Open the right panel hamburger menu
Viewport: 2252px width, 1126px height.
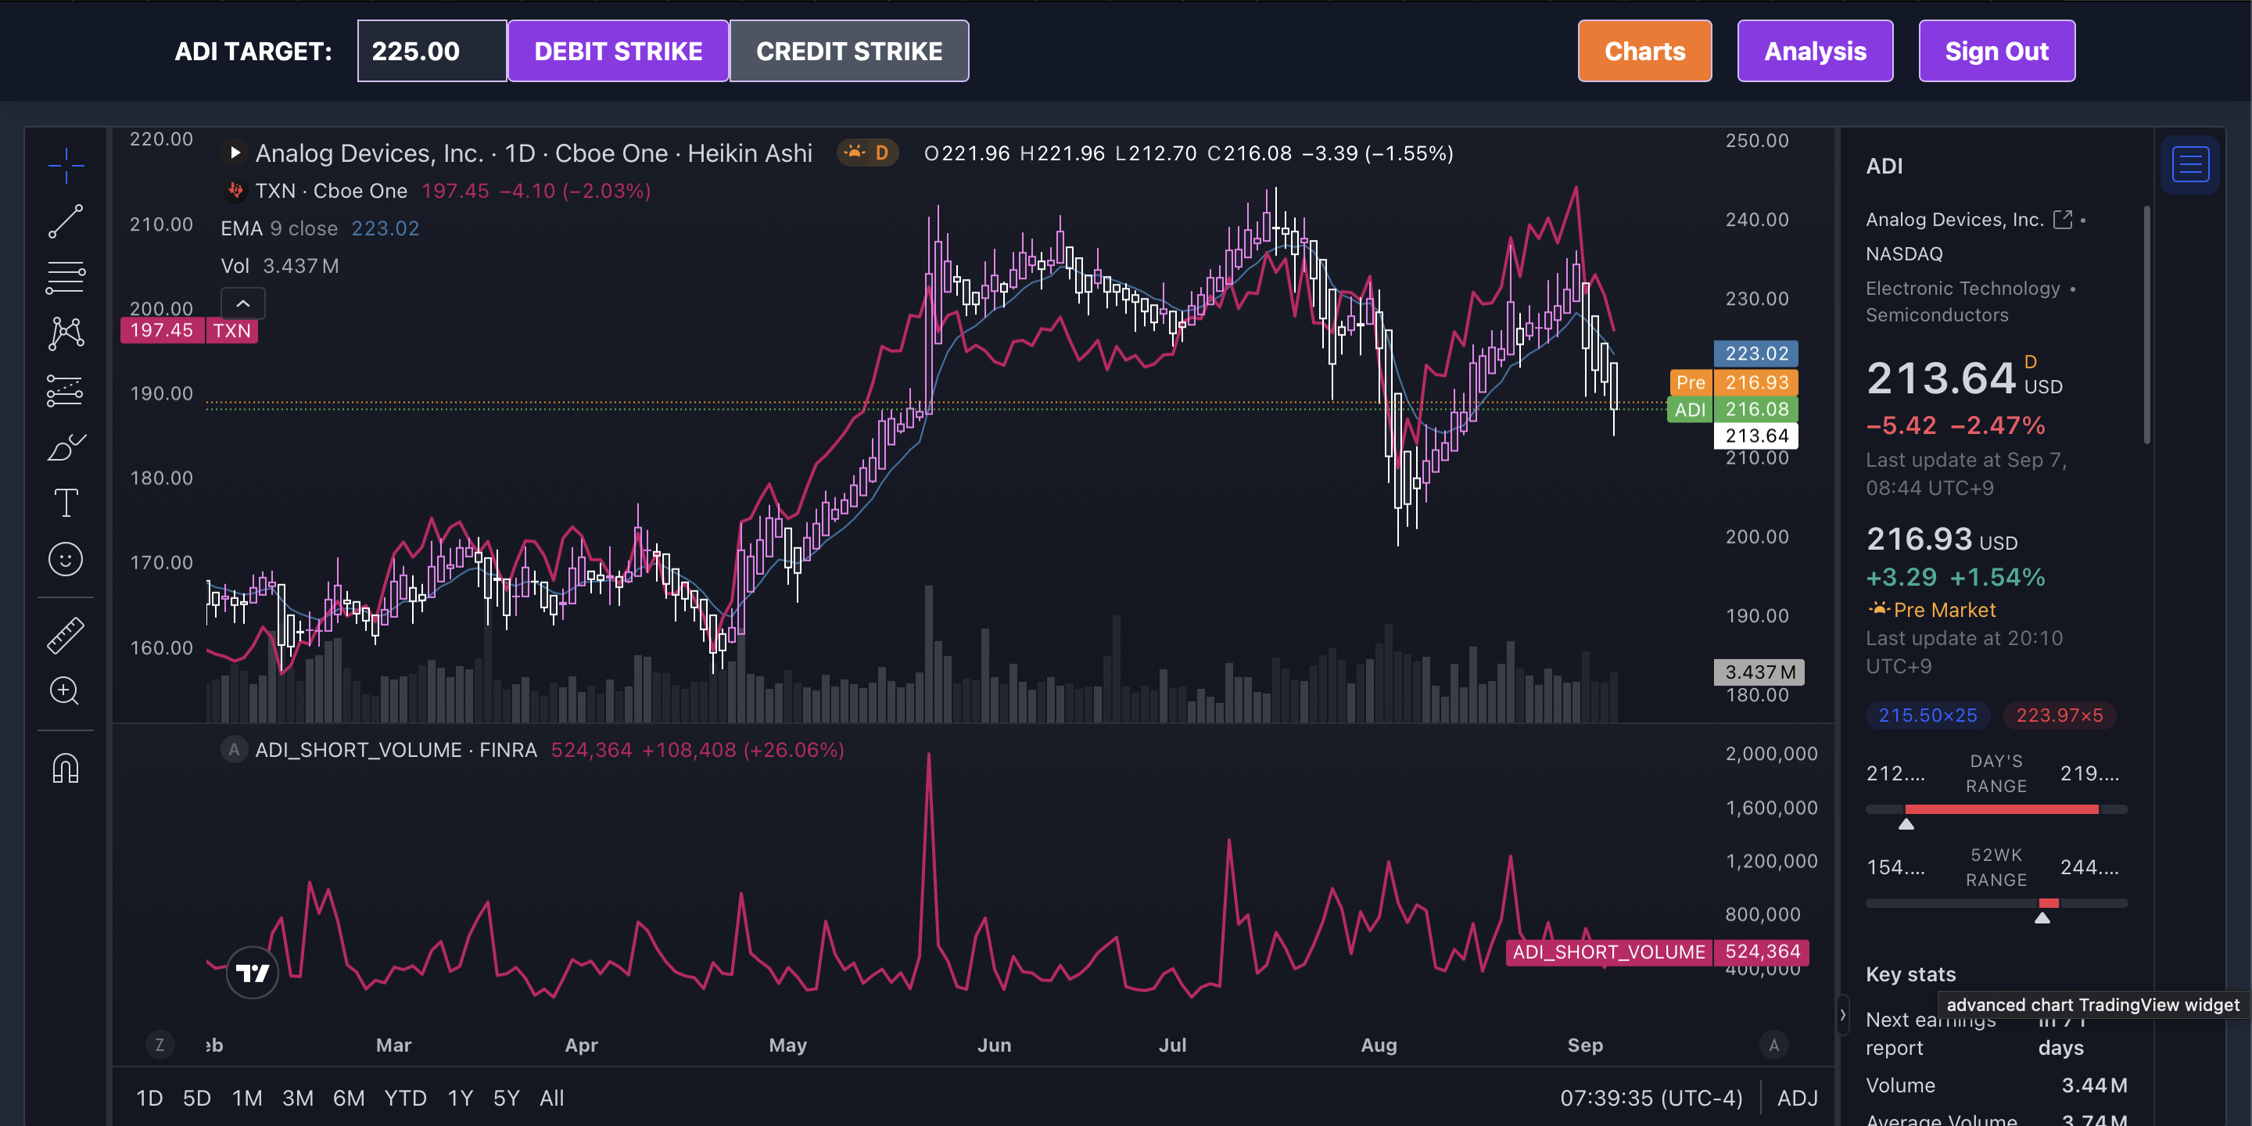click(x=2190, y=163)
